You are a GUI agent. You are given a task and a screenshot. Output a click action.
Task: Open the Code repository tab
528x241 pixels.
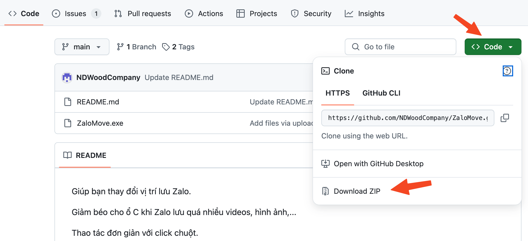point(24,14)
